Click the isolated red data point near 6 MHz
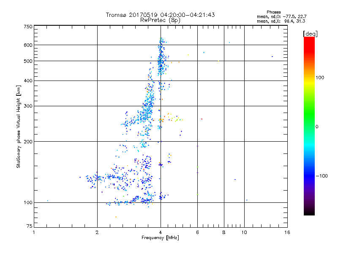 point(202,119)
